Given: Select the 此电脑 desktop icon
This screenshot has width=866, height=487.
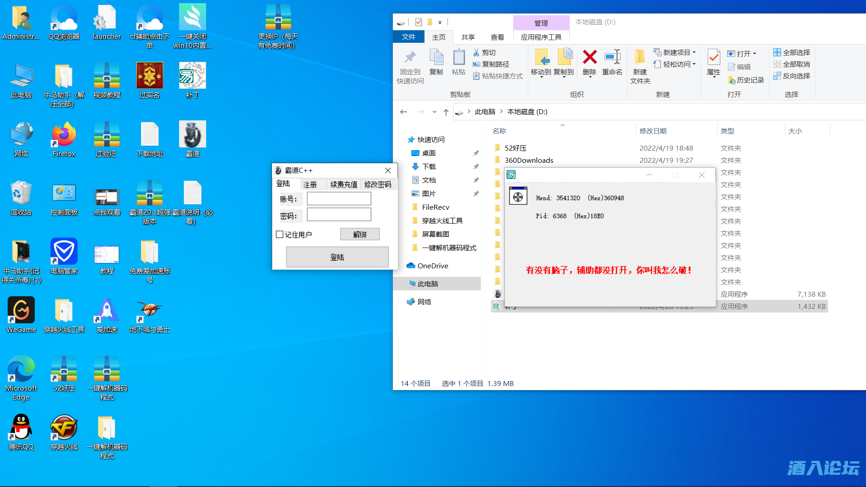Looking at the screenshot, I should pos(21,81).
